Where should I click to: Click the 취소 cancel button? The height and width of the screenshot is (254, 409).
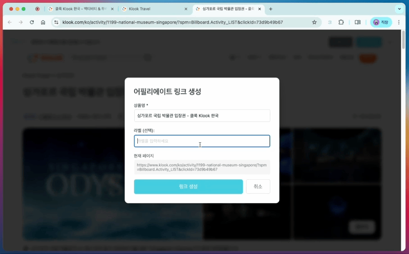coord(258,186)
